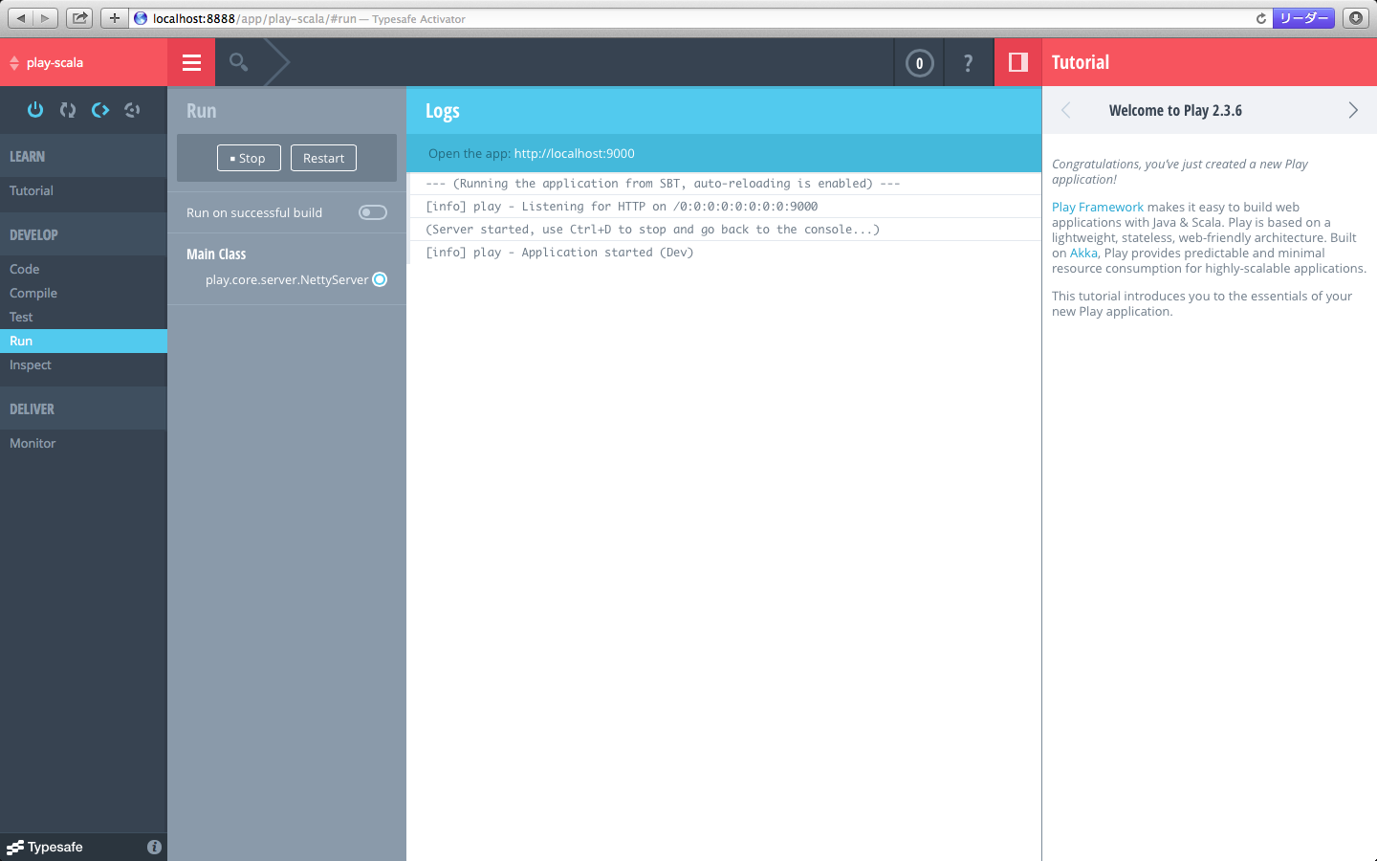Click the browser back button
This screenshot has width=1377, height=861.
[20, 18]
